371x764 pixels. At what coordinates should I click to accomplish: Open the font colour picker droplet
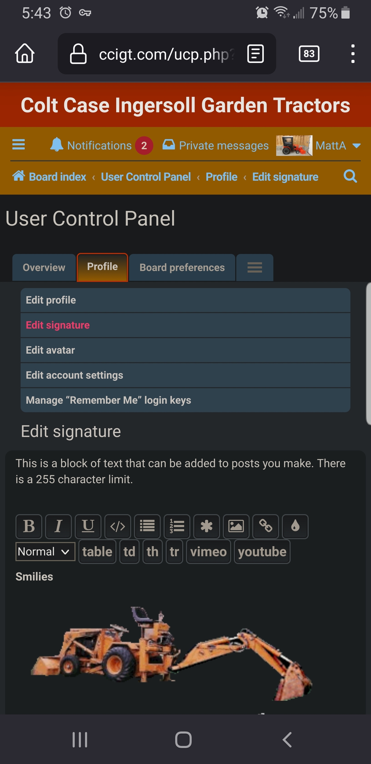(x=295, y=526)
